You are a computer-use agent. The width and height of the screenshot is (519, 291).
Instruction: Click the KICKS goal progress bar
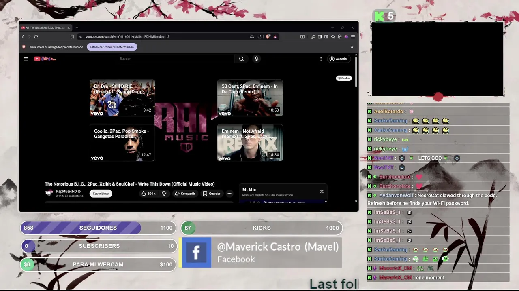[262, 228]
